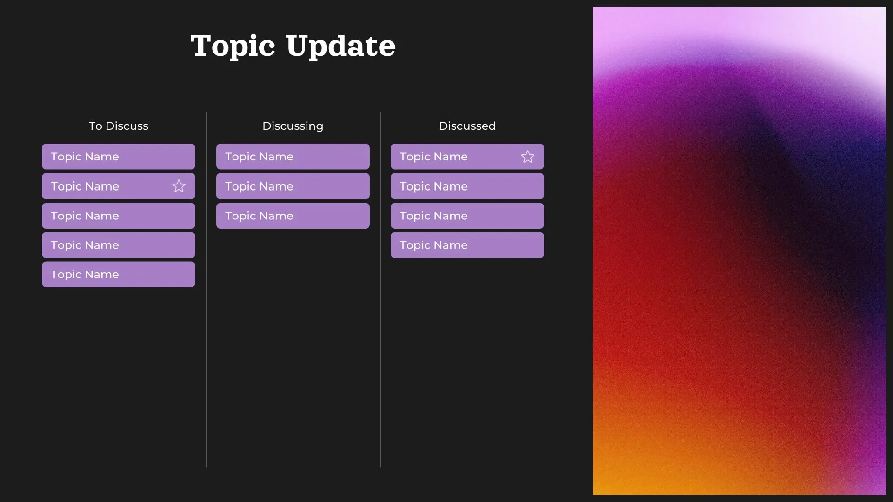Select the third Topic Name card under Discussed
Image resolution: width=893 pixels, height=502 pixels.
pos(467,216)
